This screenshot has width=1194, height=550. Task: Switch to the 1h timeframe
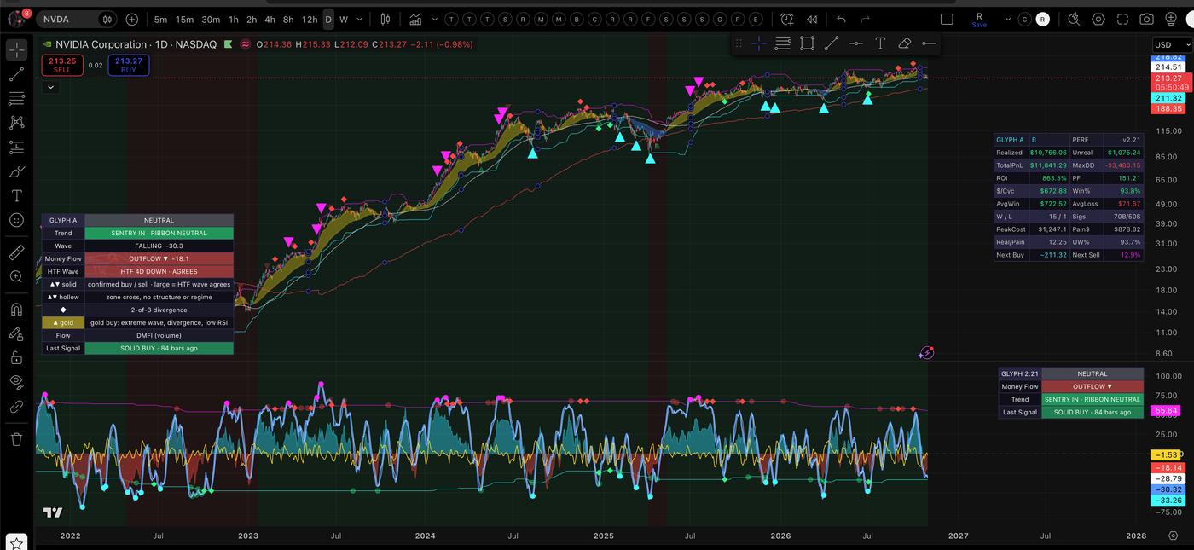tap(233, 19)
